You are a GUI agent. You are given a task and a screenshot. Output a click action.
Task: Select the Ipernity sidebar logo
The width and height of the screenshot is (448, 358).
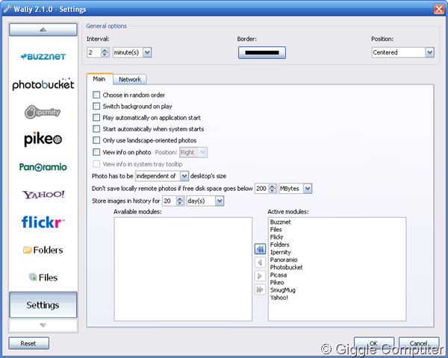tap(43, 112)
